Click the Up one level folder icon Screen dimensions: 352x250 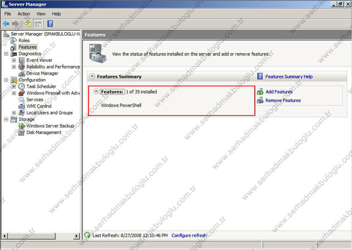pos(28,24)
